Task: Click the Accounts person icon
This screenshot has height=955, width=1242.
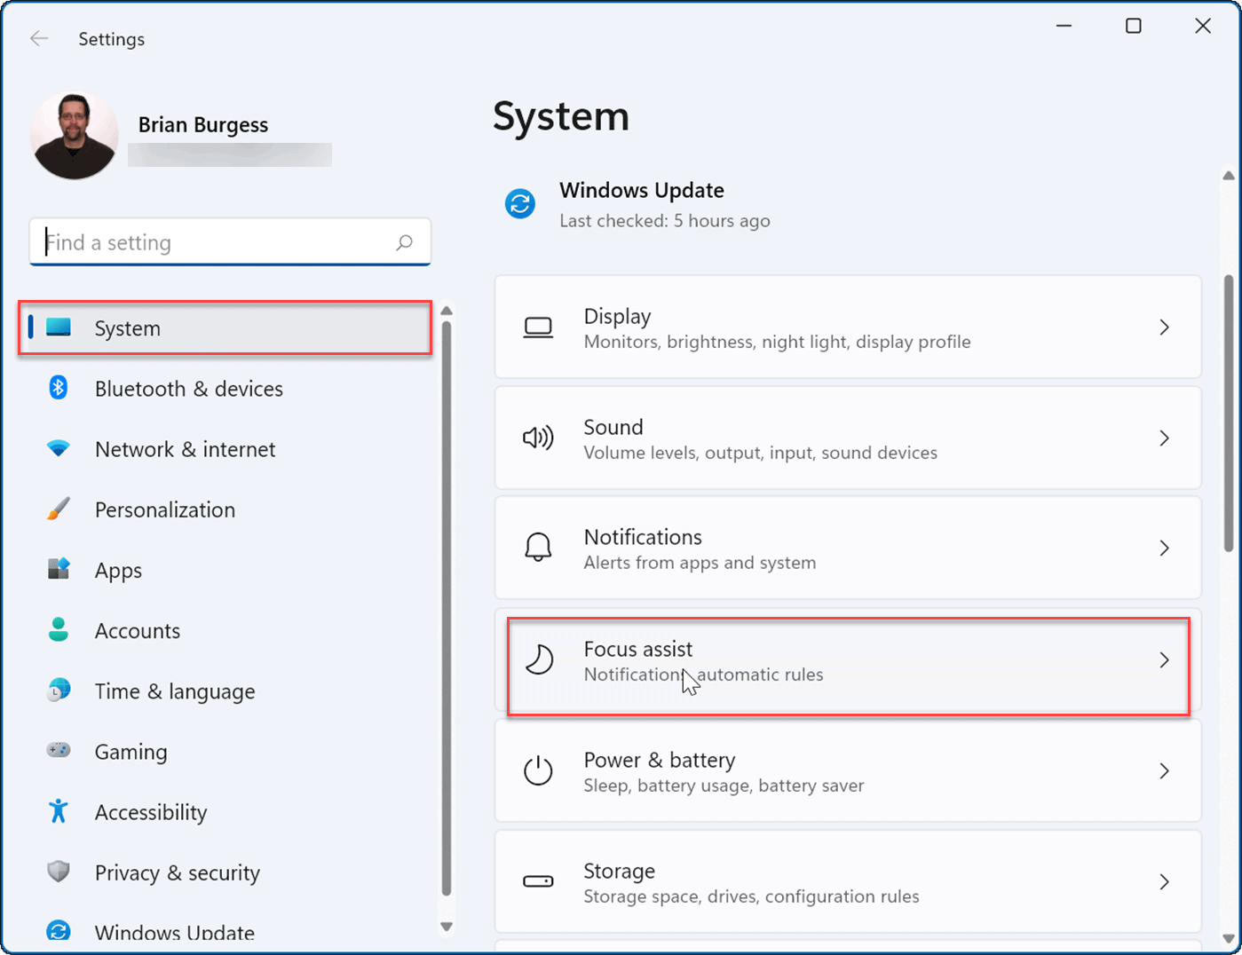Action: click(x=58, y=629)
